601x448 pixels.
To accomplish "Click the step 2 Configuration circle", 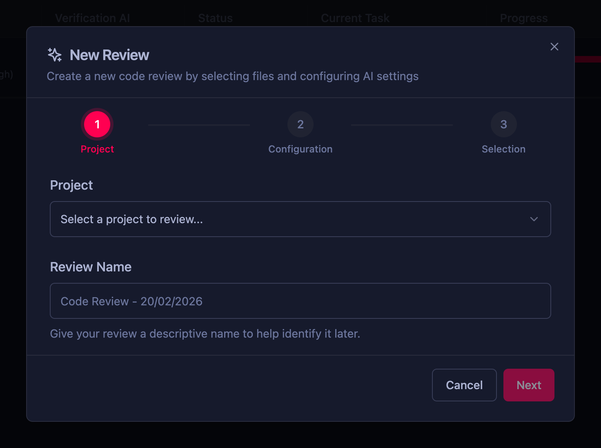I will (300, 124).
